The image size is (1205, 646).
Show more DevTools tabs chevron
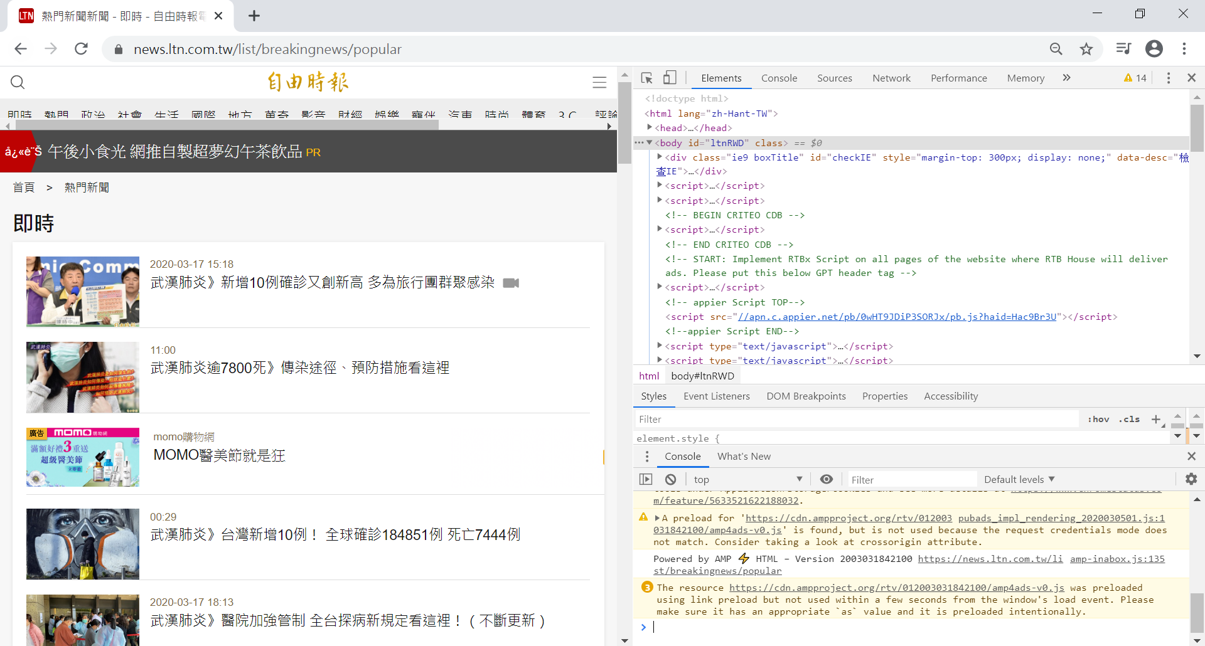point(1066,78)
